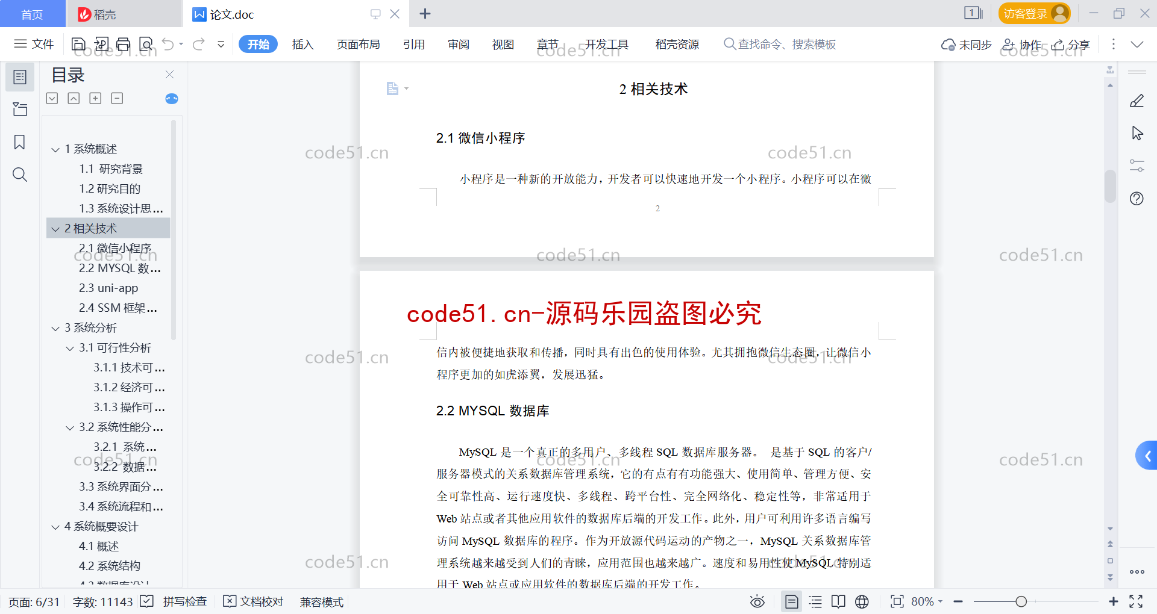The image size is (1157, 614).
Task: Open the quick access customize dropdown
Action: click(x=221, y=44)
